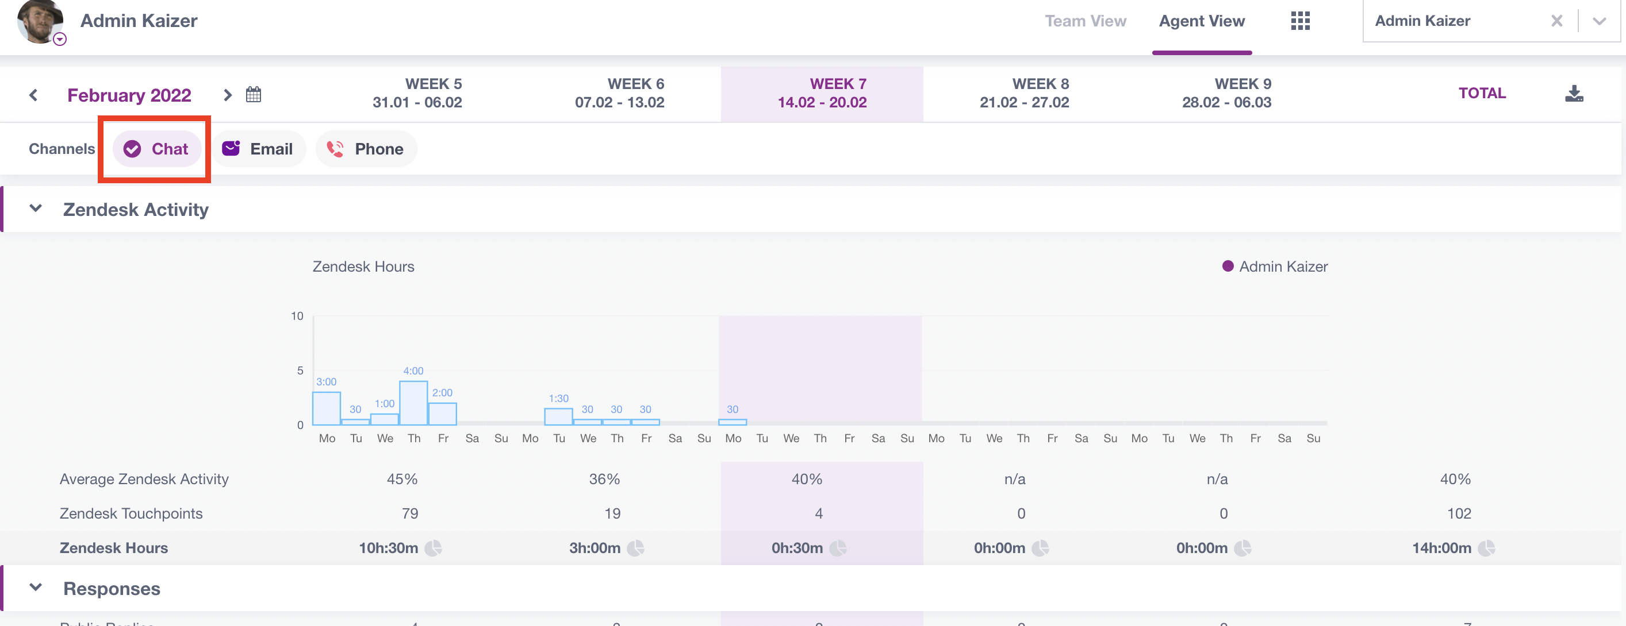The height and width of the screenshot is (626, 1626).
Task: Toggle the Email channel filter
Action: coord(258,149)
